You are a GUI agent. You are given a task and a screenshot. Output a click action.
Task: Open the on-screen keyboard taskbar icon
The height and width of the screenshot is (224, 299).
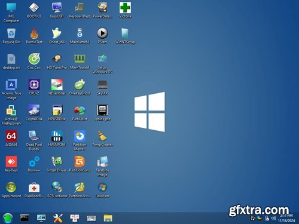click(91, 219)
